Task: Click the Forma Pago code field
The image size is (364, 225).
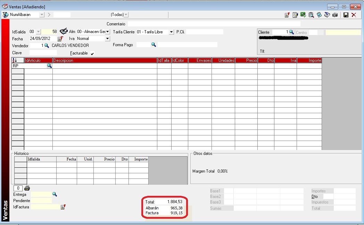Action: tap(143, 44)
